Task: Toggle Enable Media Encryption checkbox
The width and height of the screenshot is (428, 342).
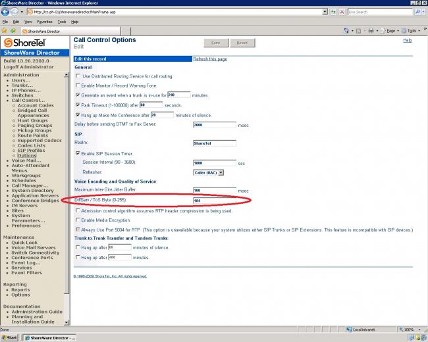Action: [x=78, y=220]
